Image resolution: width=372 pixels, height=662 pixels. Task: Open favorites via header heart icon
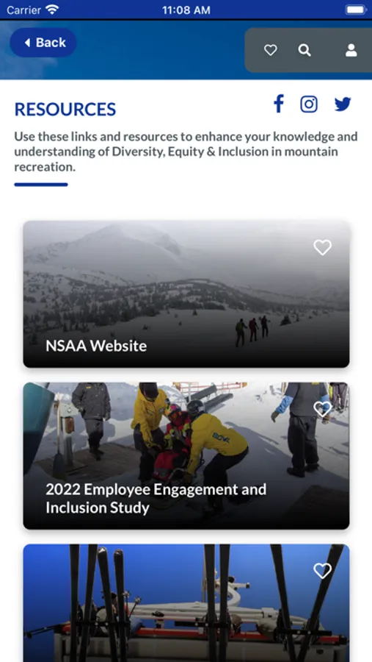point(271,50)
